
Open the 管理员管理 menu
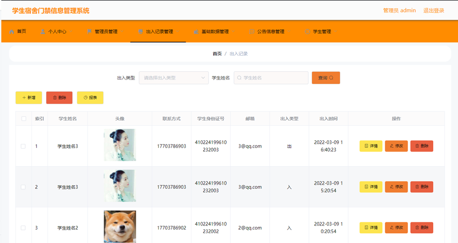[106, 31]
